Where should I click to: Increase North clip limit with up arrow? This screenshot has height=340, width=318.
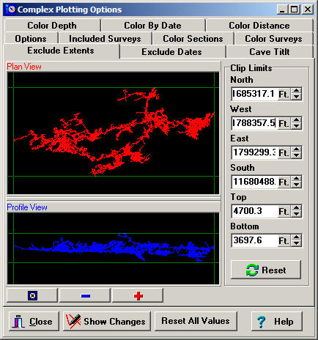297,91
